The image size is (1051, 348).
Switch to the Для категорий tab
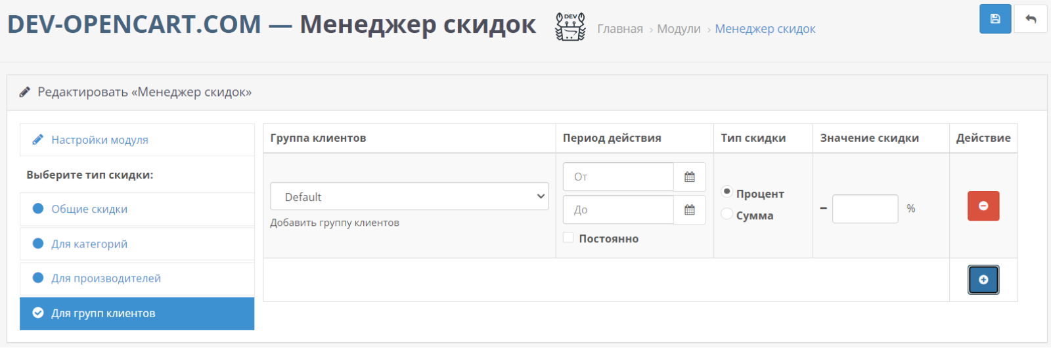click(137, 244)
